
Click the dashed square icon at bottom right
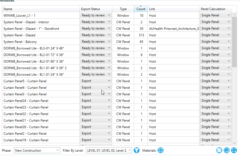click(x=234, y=150)
